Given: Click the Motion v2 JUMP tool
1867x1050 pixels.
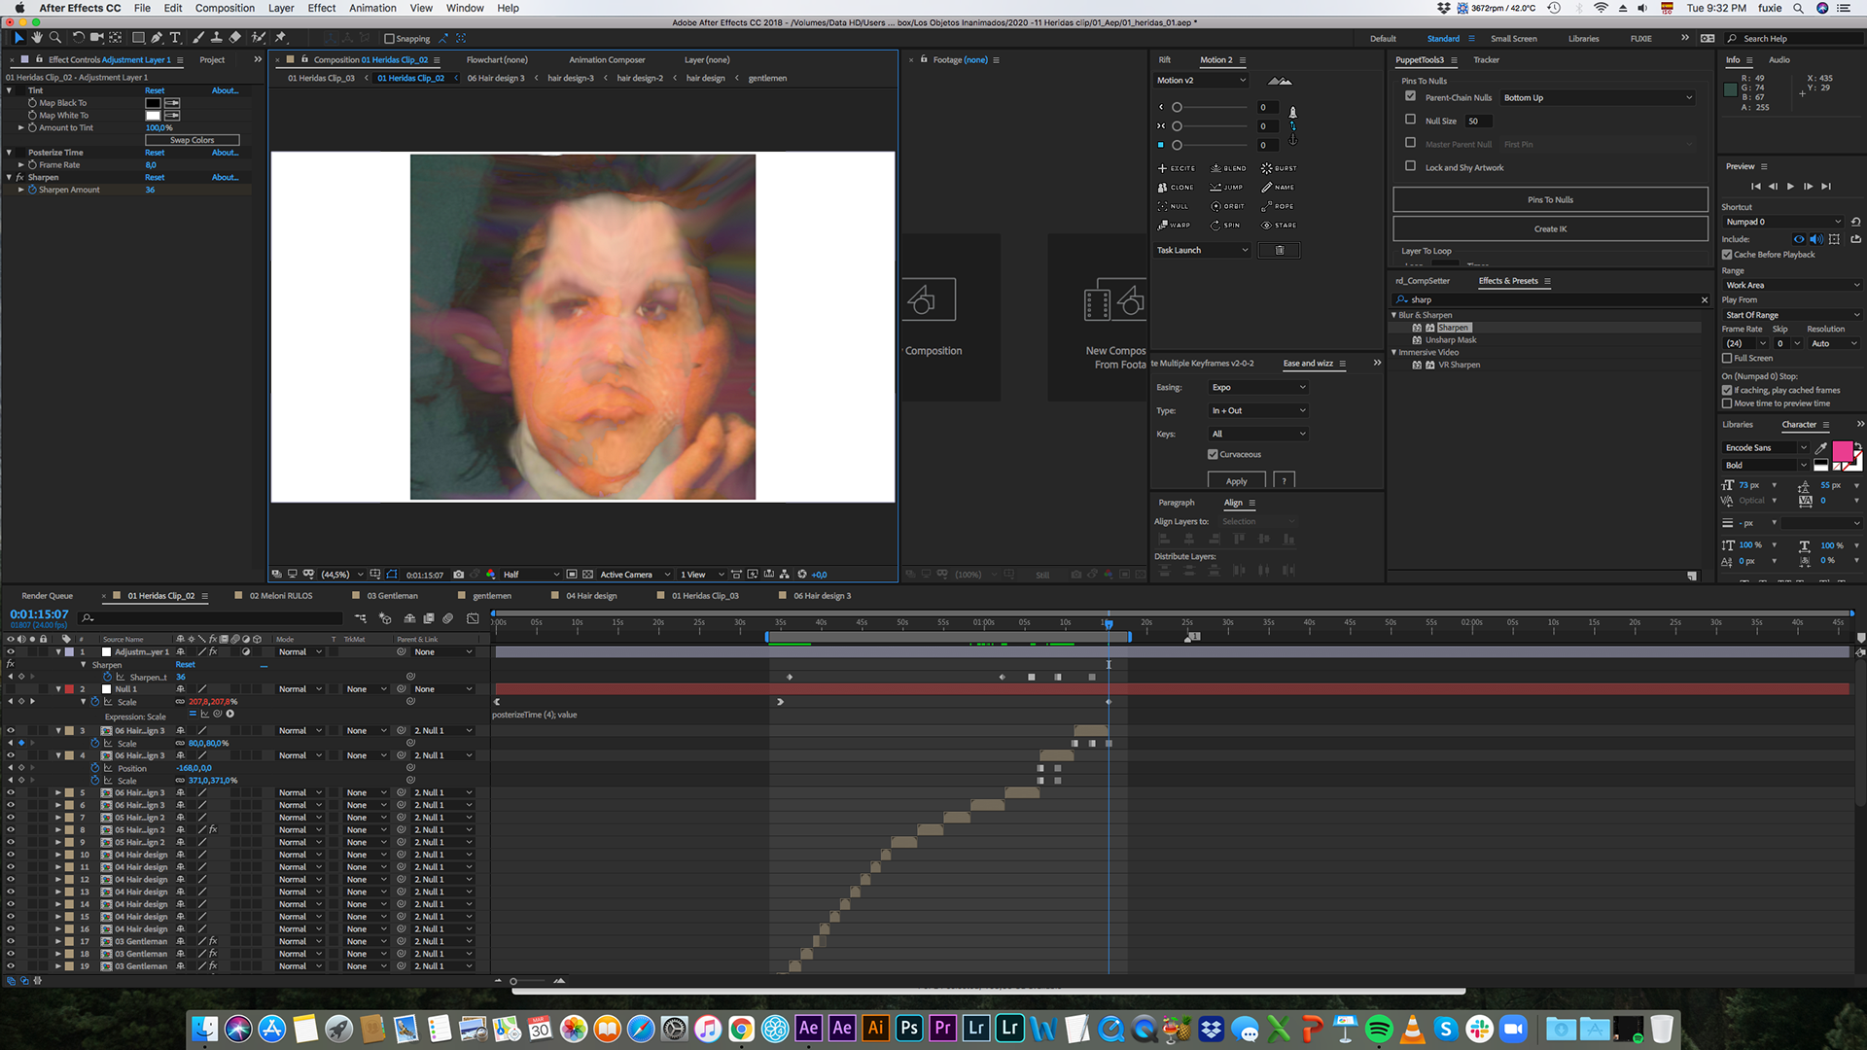Looking at the screenshot, I should coord(1226,188).
